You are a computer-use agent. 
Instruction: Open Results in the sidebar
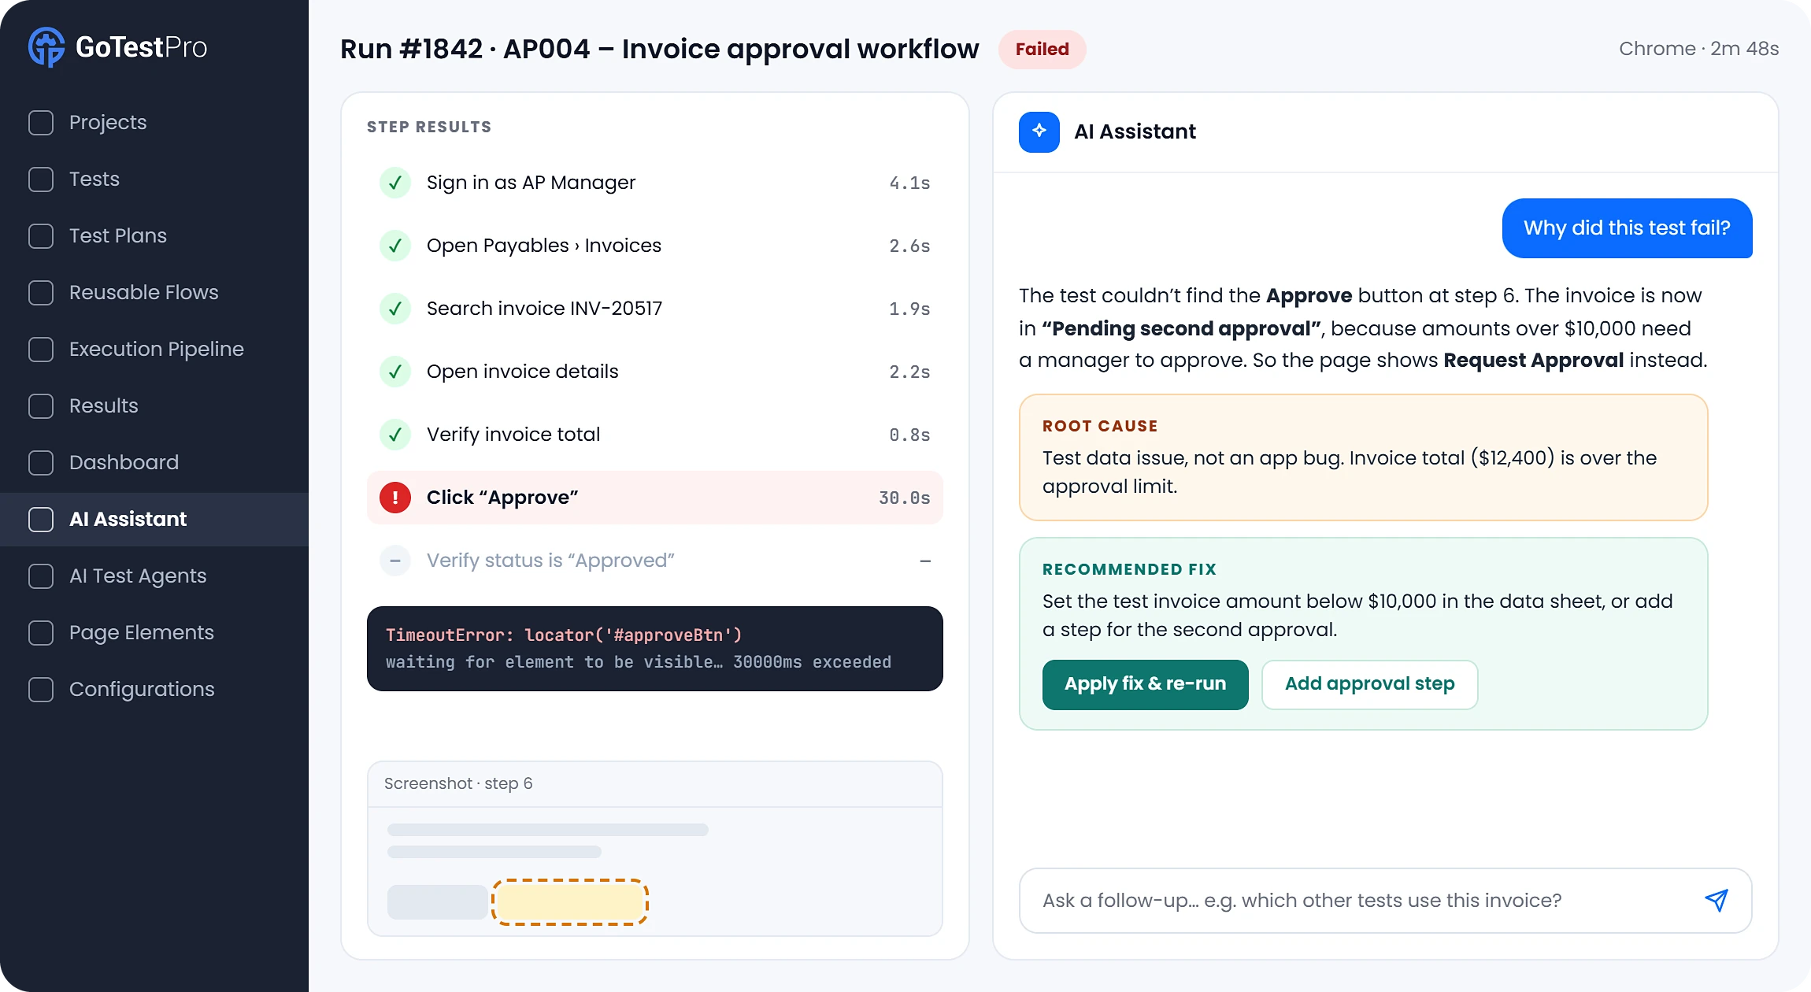pos(154,406)
